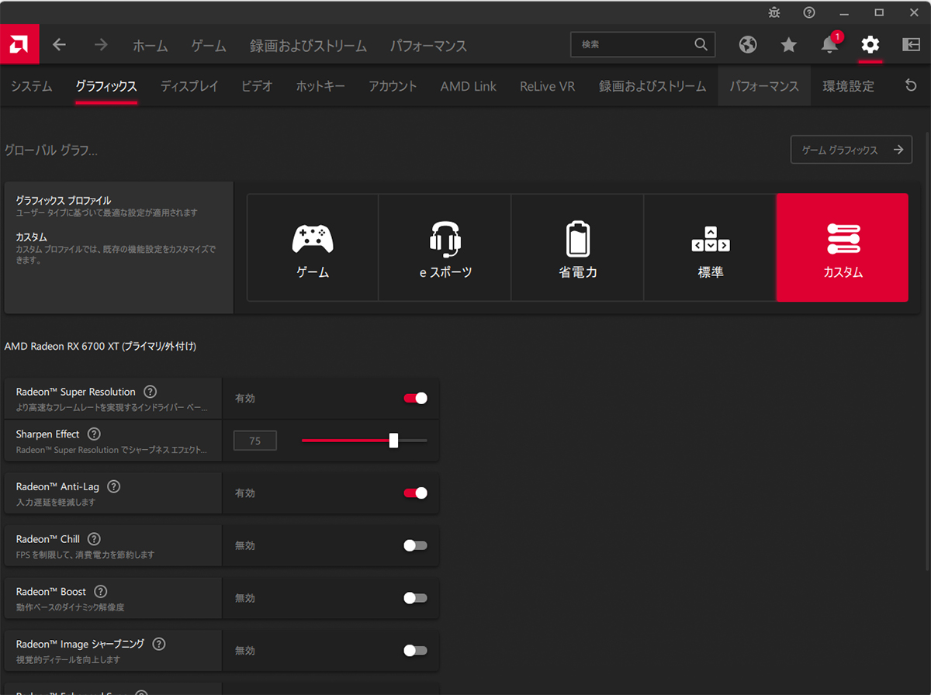Click the ゲーム グラフィックス button

851,150
